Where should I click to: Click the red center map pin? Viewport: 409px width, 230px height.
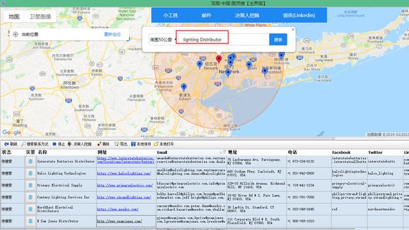tap(219, 59)
